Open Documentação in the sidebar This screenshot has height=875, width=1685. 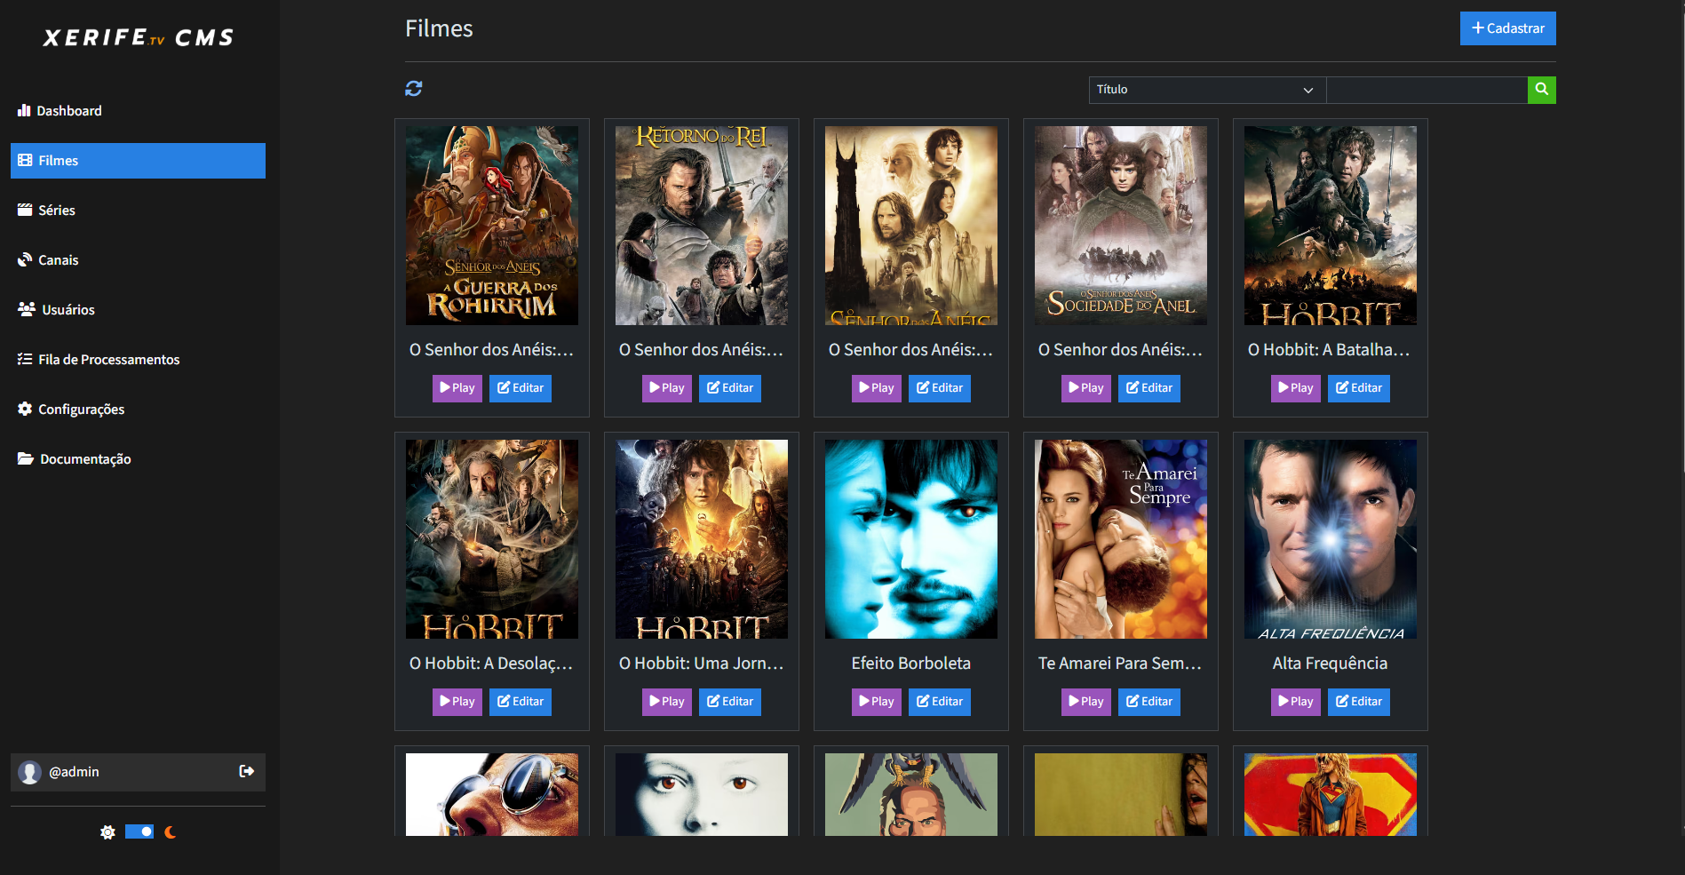coord(138,459)
